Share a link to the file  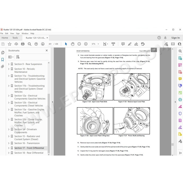pyautogui.click(x=166, y=44)
